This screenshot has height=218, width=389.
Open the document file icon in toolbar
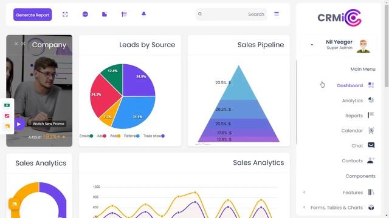(105, 15)
